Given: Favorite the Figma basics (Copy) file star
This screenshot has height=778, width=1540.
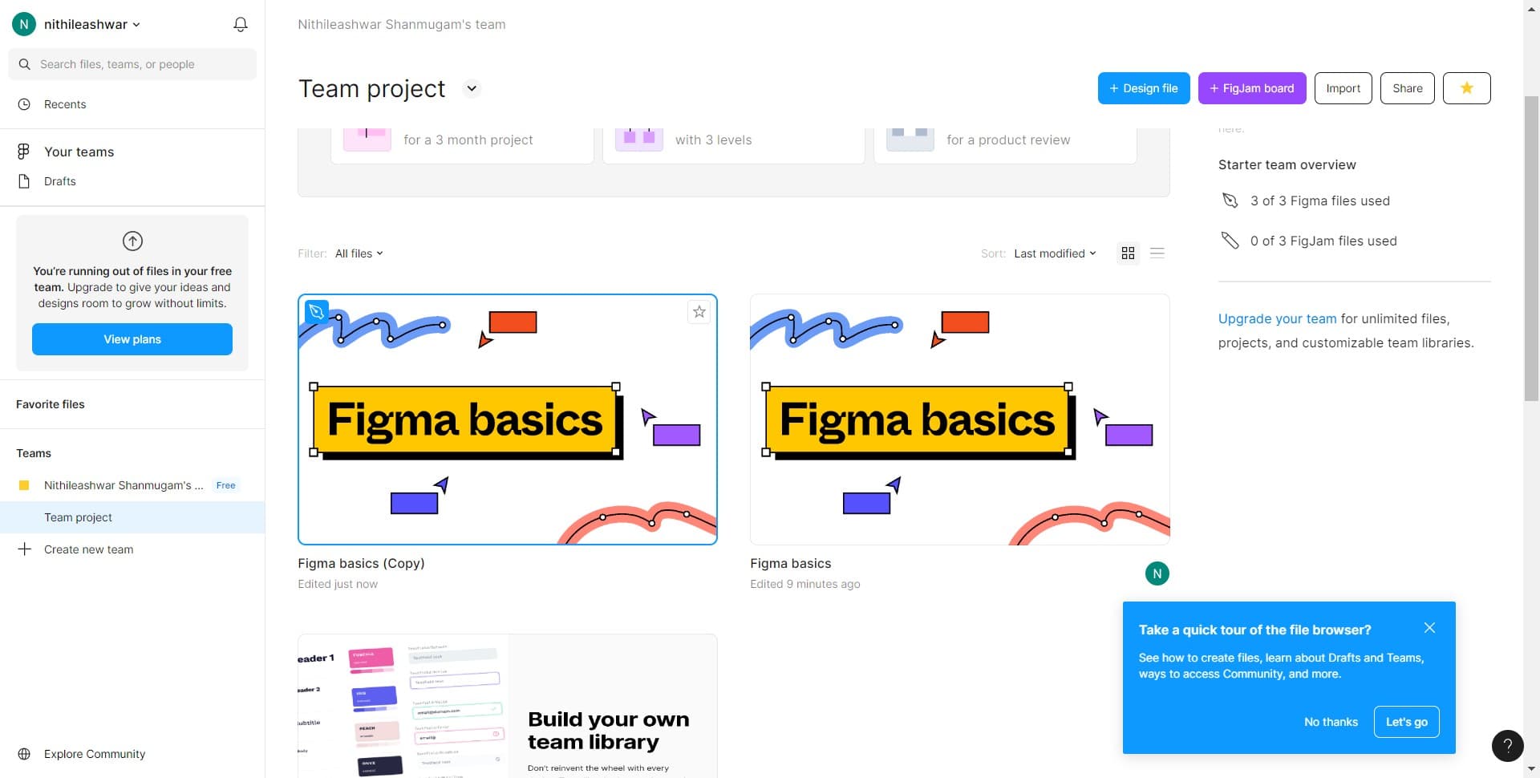Looking at the screenshot, I should coord(699,312).
